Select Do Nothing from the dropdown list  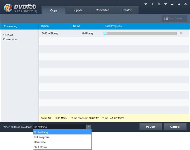pos(62,132)
